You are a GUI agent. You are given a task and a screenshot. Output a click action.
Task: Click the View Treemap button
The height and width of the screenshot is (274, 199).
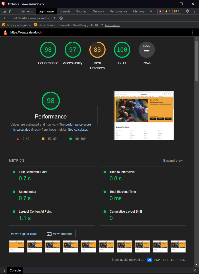point(59,234)
